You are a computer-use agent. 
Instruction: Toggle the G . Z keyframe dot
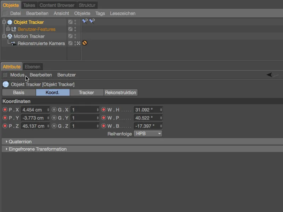[54, 126]
